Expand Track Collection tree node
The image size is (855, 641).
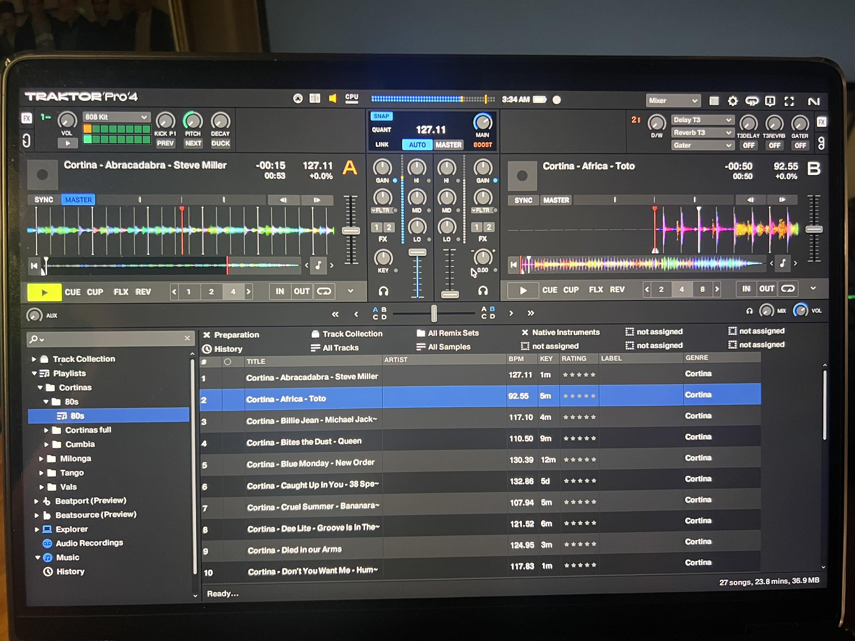[x=34, y=359]
